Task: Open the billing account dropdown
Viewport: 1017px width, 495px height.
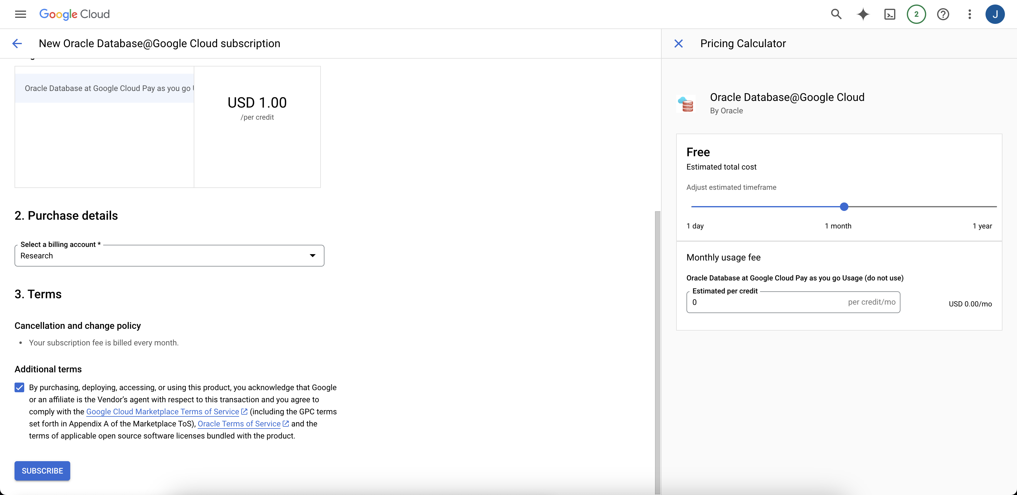Action: 313,255
